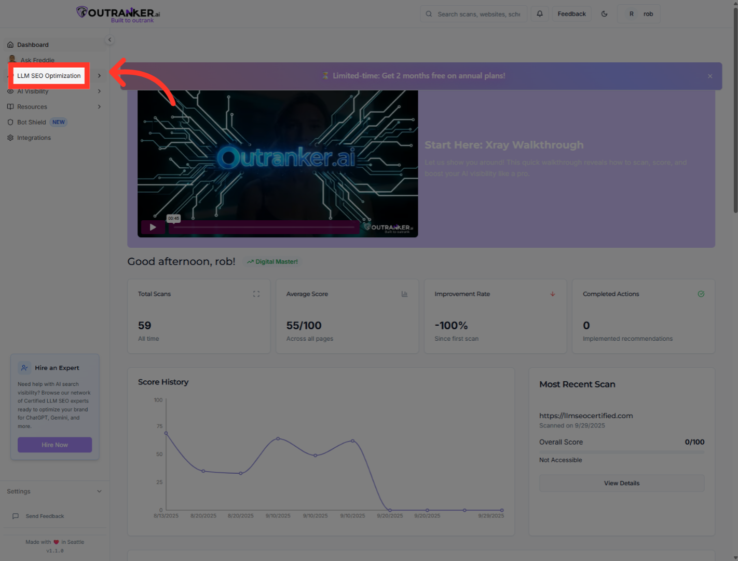The width and height of the screenshot is (738, 561).
Task: Open Resources via the book icon
Action: (11, 106)
